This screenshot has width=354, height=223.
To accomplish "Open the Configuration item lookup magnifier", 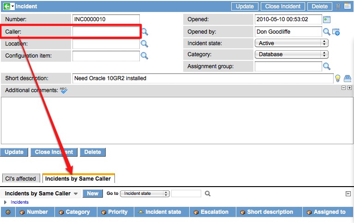I will coord(144,55).
